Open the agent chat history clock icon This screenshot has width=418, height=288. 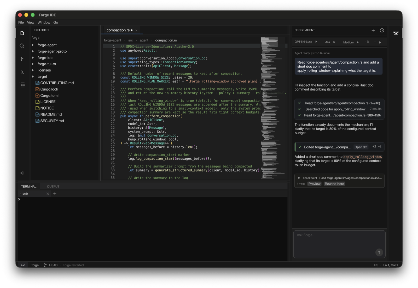(382, 30)
